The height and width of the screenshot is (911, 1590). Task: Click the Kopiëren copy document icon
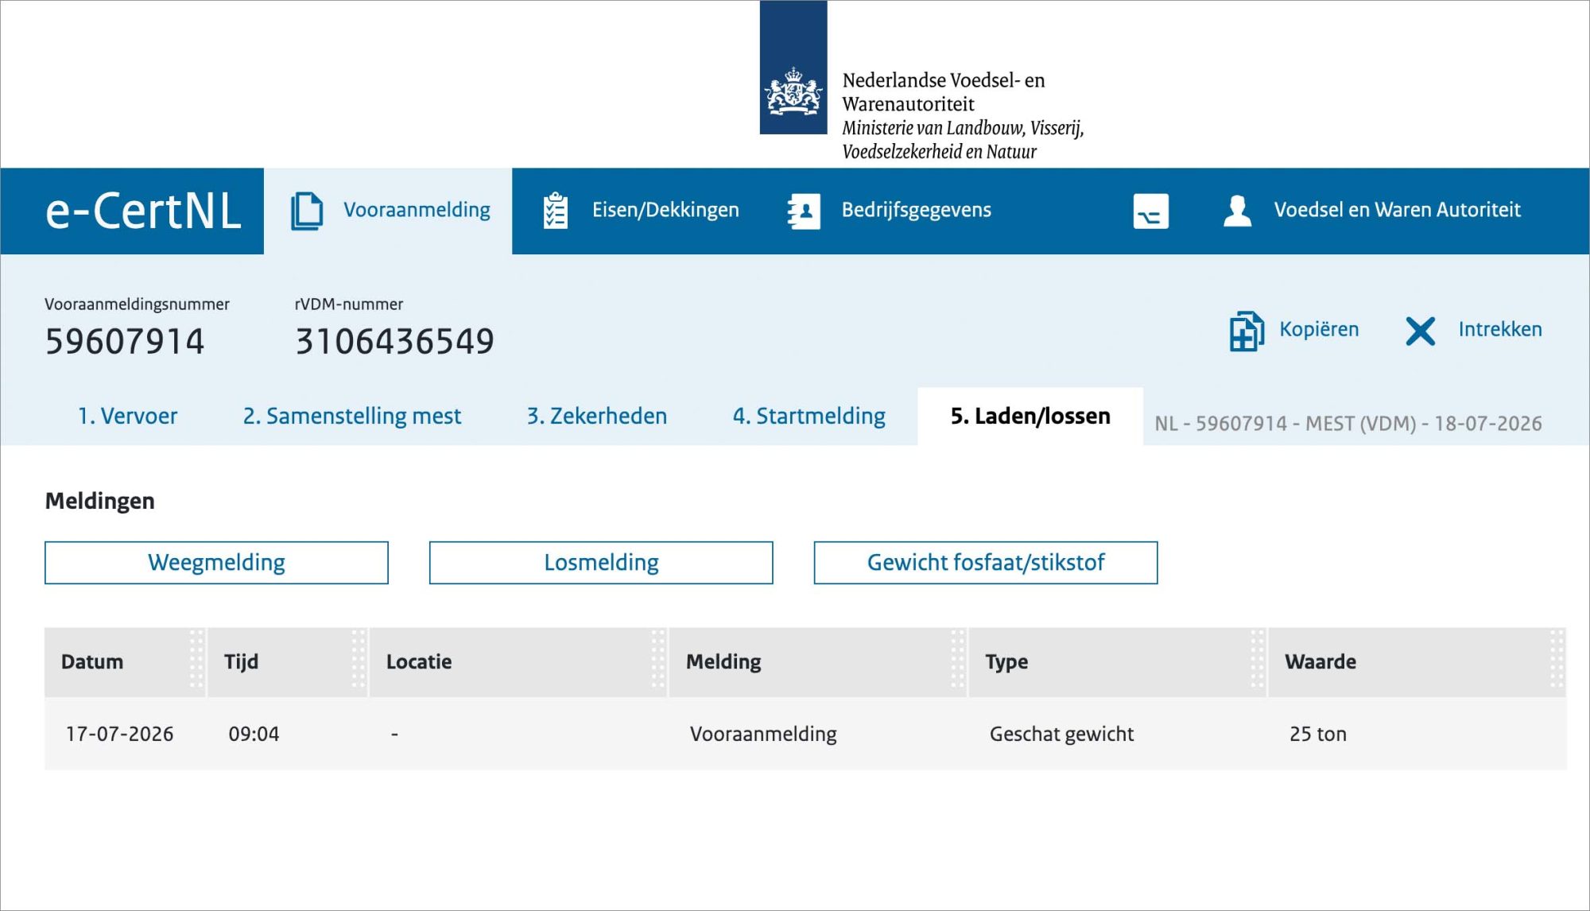click(1247, 331)
